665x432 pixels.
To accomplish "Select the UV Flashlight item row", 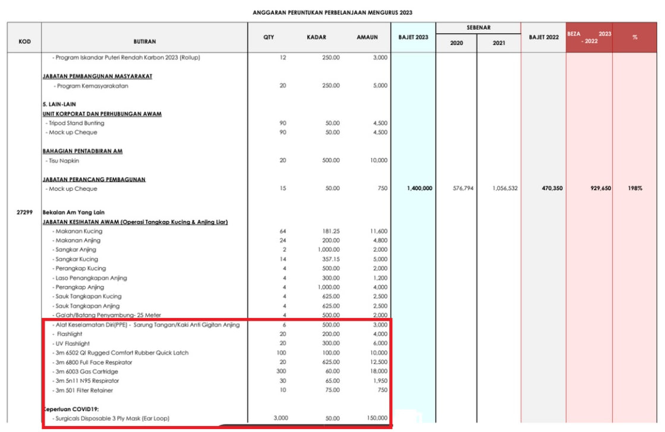I will coord(216,343).
